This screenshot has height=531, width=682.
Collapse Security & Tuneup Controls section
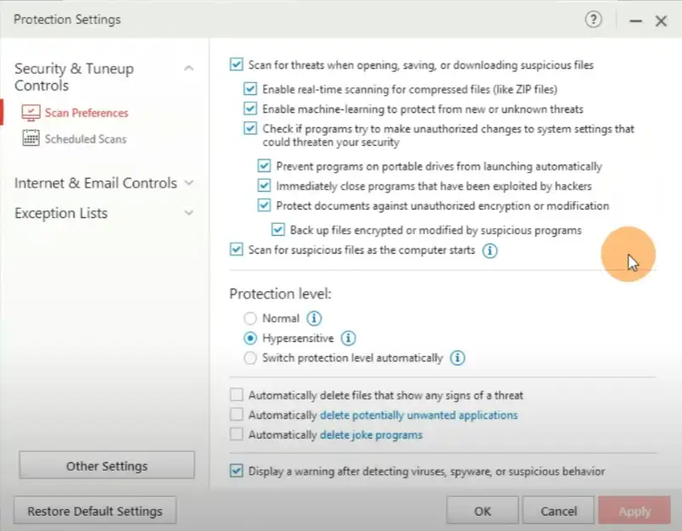(188, 69)
